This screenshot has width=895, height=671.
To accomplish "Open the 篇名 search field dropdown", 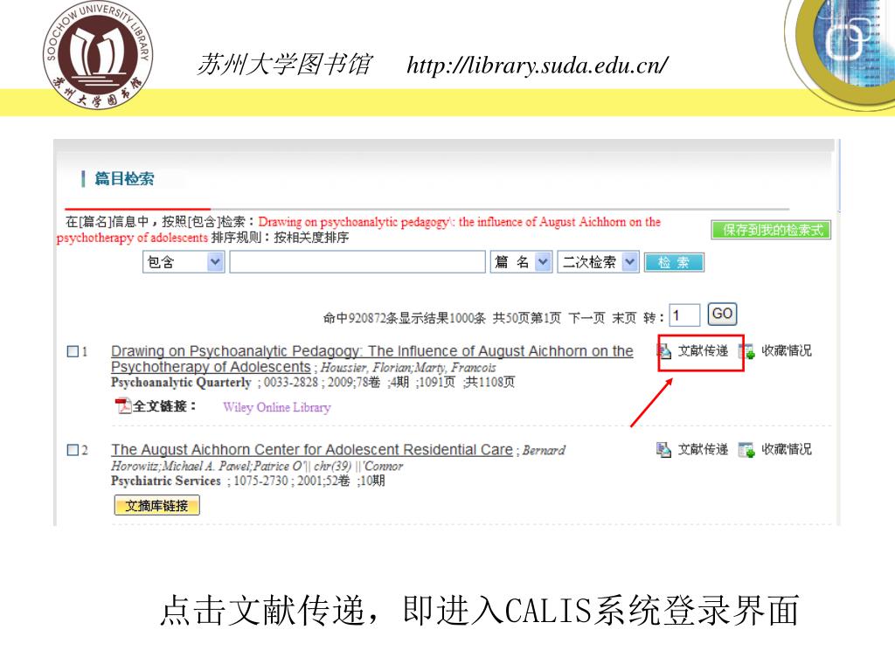I will pos(521,262).
